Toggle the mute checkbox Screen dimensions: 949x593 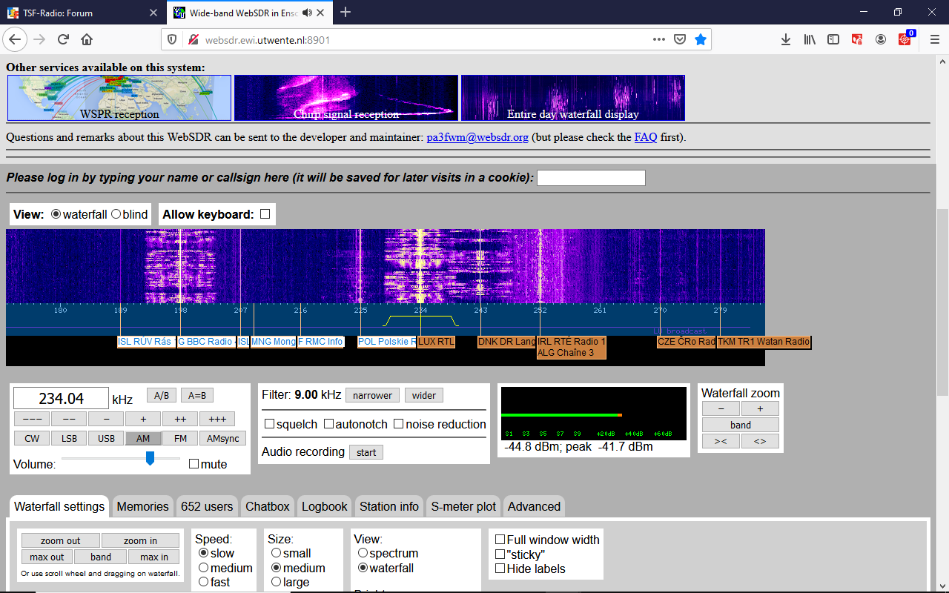194,464
